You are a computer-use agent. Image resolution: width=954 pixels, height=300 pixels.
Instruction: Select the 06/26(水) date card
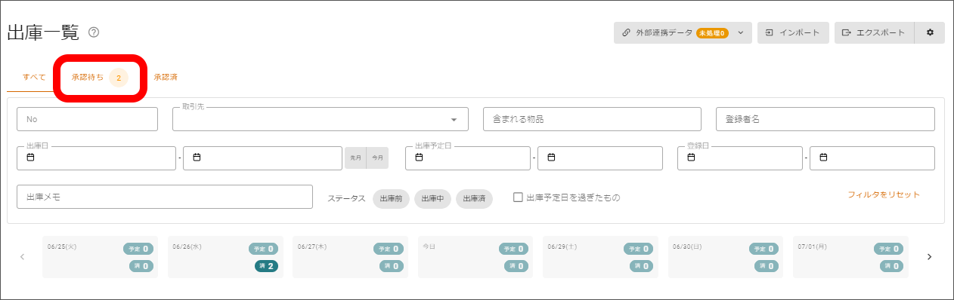tap(225, 257)
